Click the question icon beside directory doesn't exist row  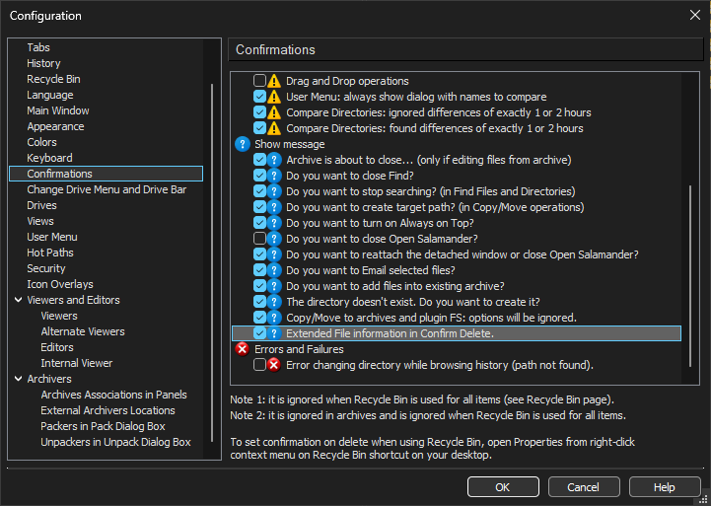click(274, 302)
